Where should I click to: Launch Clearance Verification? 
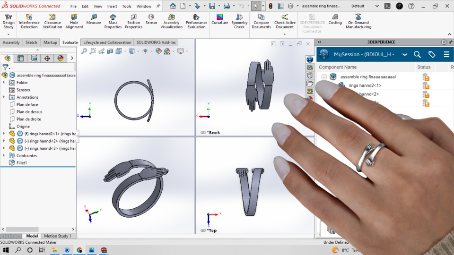[x=52, y=21]
